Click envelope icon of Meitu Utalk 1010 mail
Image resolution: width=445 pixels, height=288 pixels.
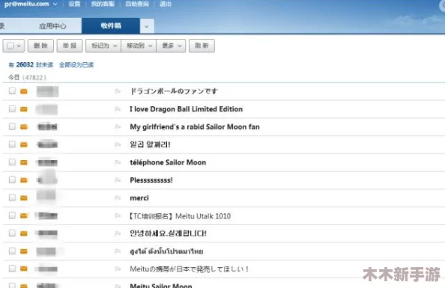point(24,215)
